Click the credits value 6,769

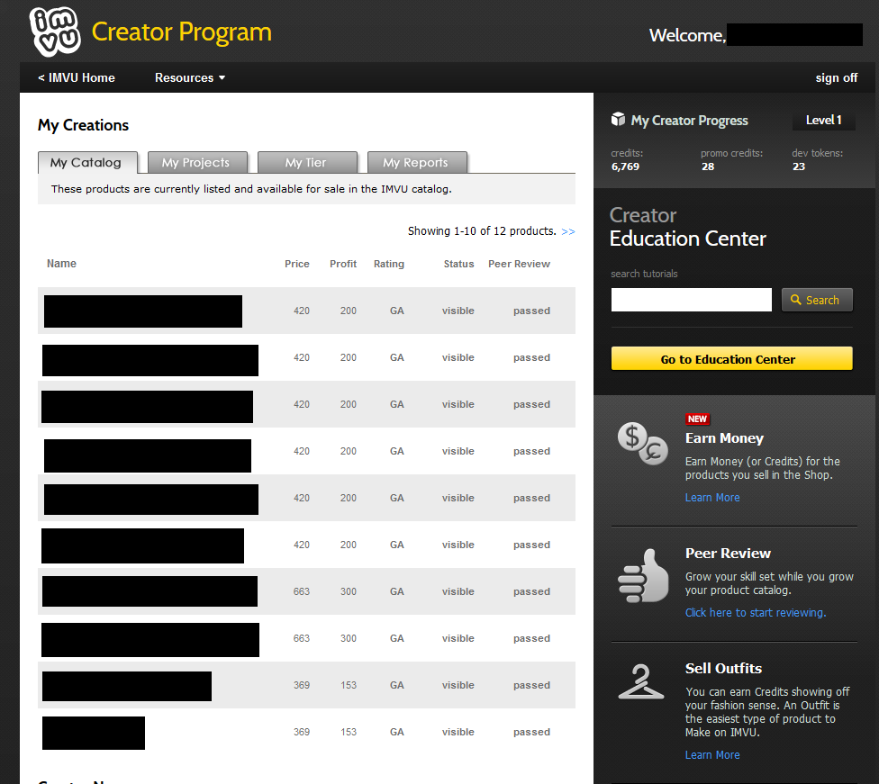[x=625, y=167]
